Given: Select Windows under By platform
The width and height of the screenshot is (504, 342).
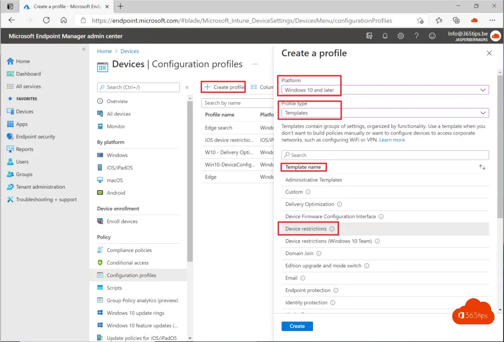Looking at the screenshot, I should (x=117, y=155).
